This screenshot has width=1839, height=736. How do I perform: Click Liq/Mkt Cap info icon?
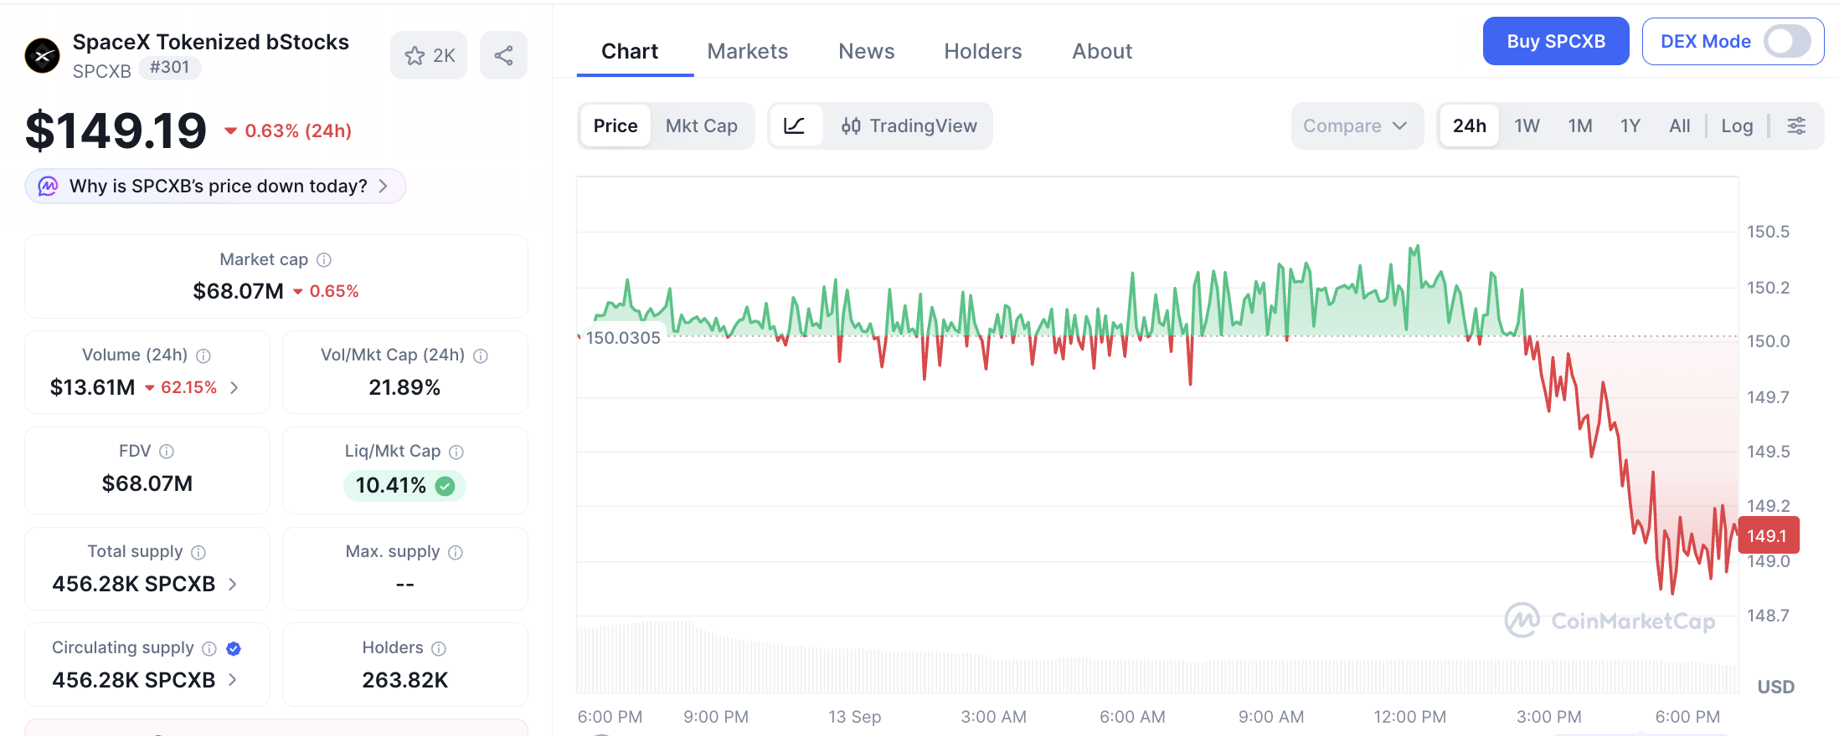[x=456, y=452]
